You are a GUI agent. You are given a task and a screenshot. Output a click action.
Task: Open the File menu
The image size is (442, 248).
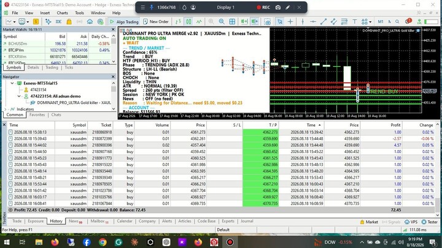point(15,13)
